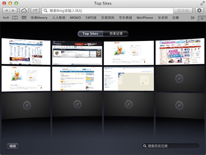The width and height of the screenshot is (206, 155).
Task: Click the Share button icon
Action: (35, 11)
